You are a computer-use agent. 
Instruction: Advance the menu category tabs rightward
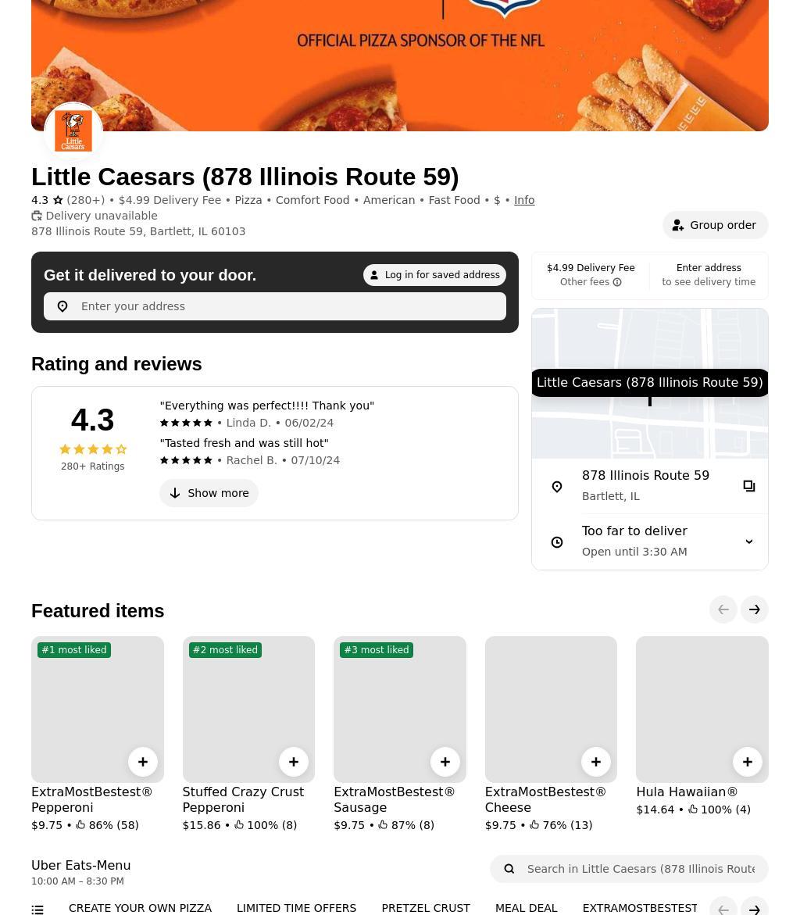coord(755,907)
